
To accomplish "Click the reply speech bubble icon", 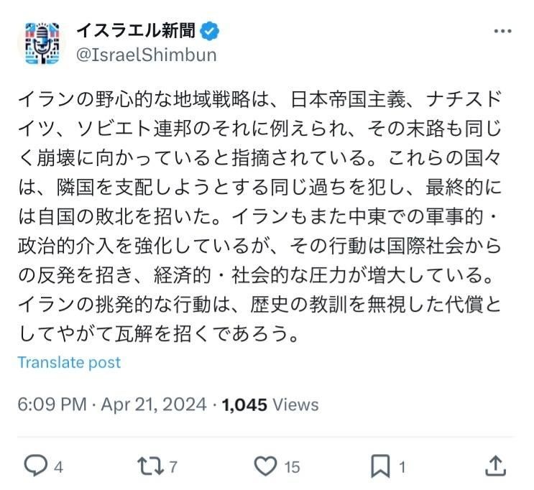I will point(34,466).
